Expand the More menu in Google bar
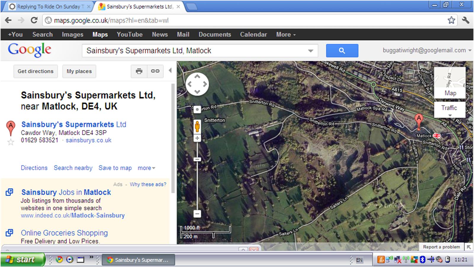474x267 pixels. point(286,35)
